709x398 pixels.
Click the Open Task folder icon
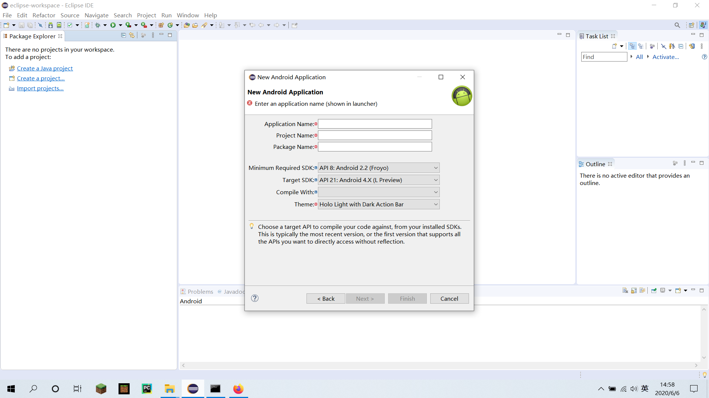(195, 25)
